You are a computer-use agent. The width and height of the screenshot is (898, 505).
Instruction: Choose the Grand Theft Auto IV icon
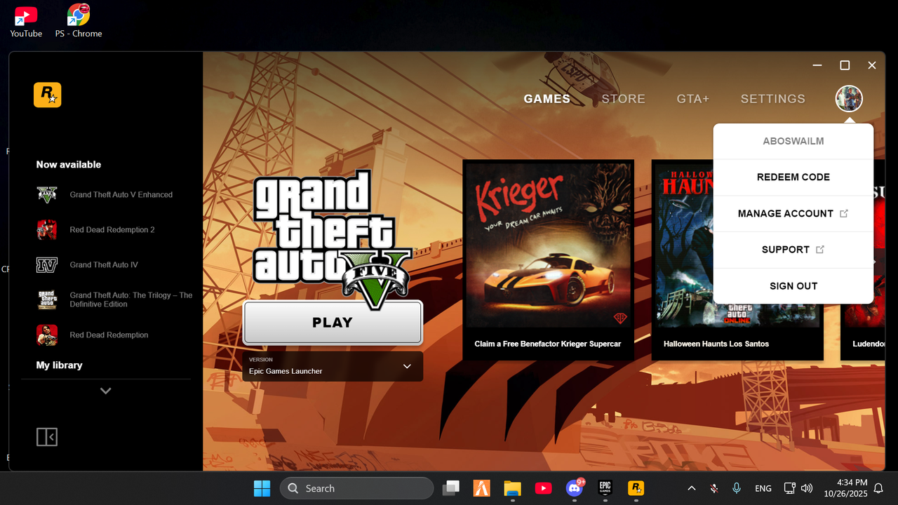point(47,265)
